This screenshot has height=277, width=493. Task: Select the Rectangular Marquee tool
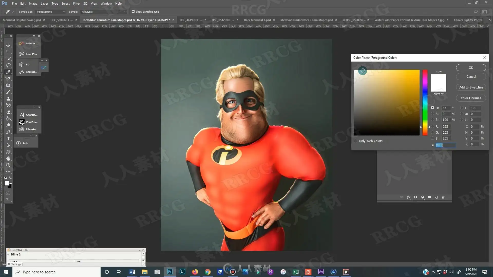point(8,52)
